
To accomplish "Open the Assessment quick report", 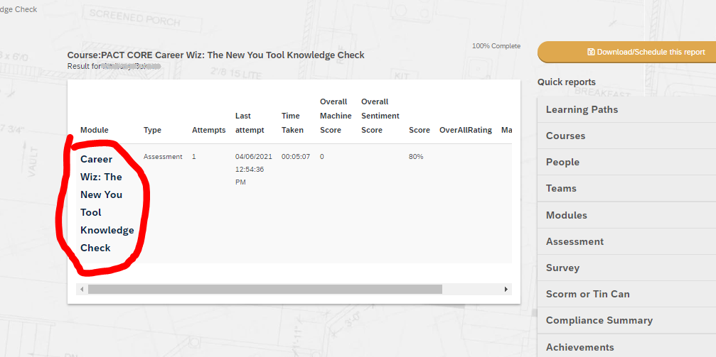I will coord(575,241).
